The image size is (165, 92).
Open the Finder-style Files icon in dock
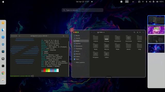click(x=3, y=30)
